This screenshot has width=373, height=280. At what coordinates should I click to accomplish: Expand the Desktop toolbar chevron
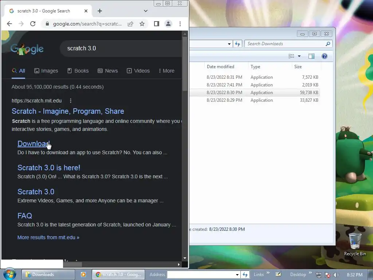point(310,273)
